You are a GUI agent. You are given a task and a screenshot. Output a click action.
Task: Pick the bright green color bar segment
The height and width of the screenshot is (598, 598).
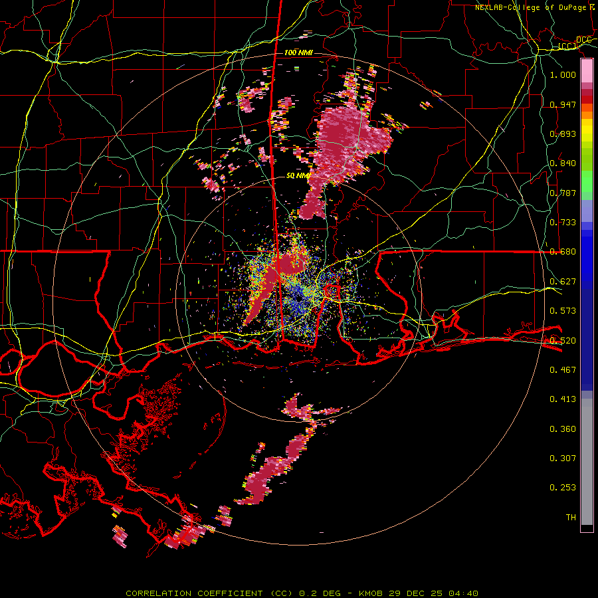(587, 181)
